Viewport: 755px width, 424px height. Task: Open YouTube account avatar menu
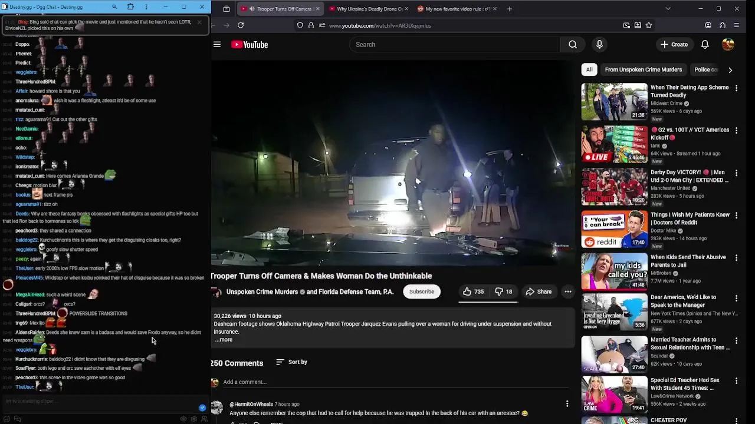[728, 45]
